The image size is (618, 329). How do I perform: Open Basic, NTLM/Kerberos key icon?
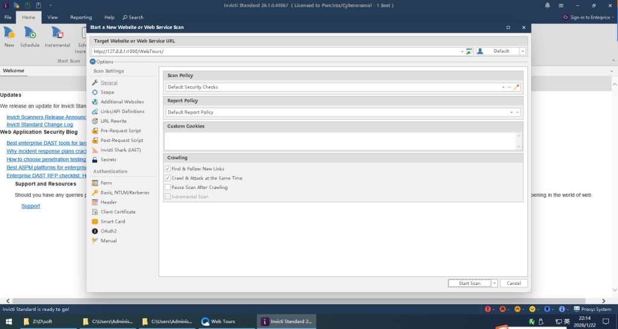click(95, 193)
